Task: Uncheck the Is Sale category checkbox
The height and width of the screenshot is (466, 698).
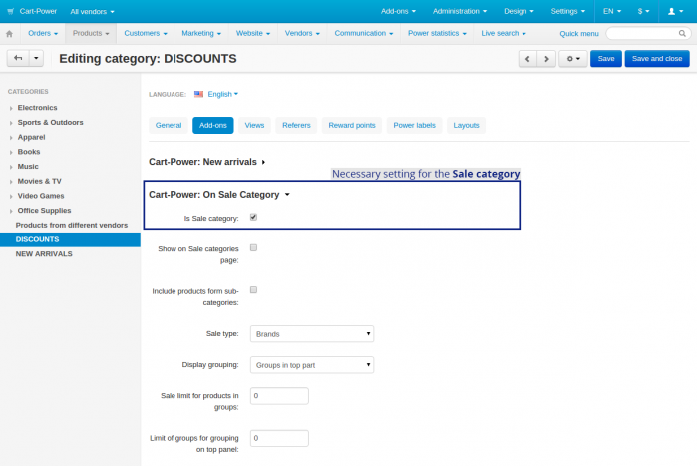Action: [x=253, y=217]
